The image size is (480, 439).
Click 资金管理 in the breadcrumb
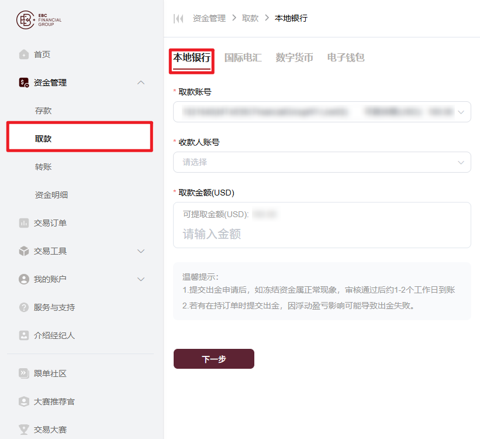point(209,18)
